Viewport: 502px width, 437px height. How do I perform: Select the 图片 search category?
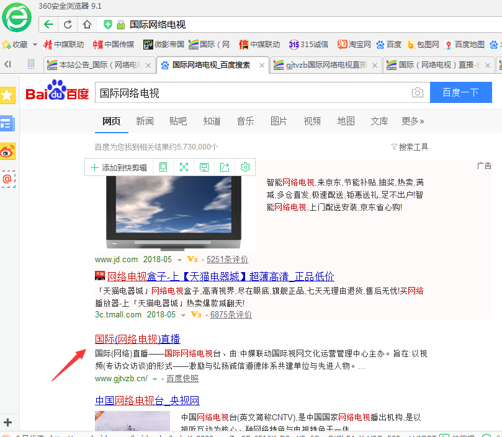click(279, 121)
